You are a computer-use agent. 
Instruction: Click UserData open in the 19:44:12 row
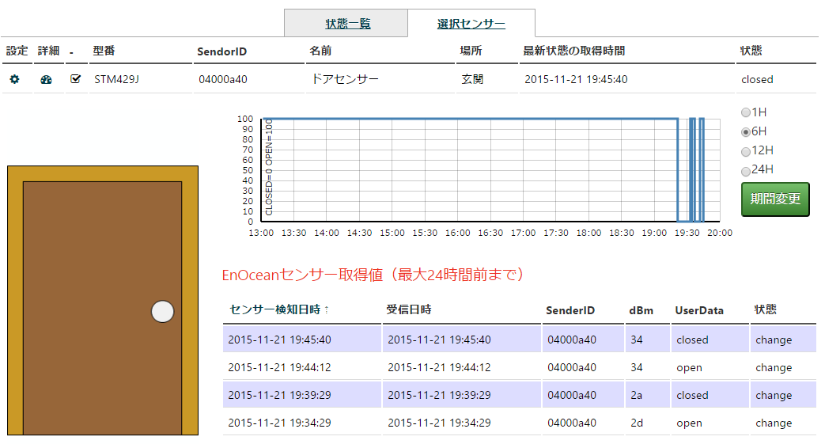coord(689,368)
